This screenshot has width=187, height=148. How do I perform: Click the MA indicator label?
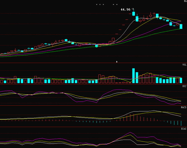184,2
